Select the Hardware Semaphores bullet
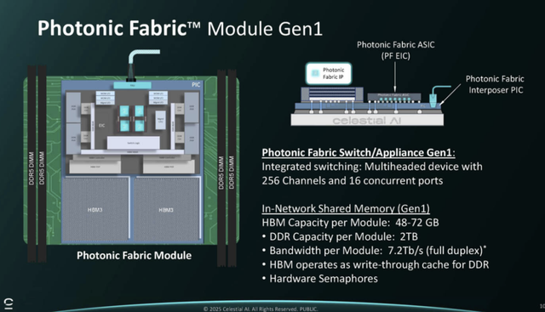 (320, 279)
